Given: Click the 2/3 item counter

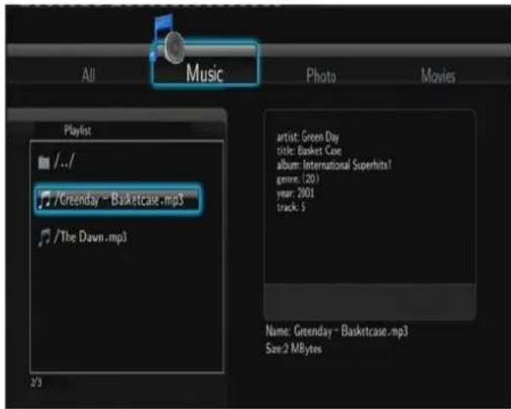Looking at the screenshot, I should (x=36, y=383).
